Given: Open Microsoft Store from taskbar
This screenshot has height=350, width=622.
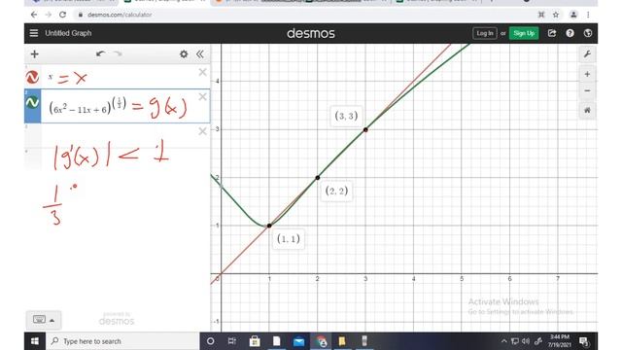Looking at the screenshot, I should [255, 341].
